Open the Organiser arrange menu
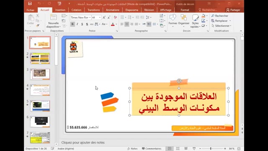 coord(184,21)
